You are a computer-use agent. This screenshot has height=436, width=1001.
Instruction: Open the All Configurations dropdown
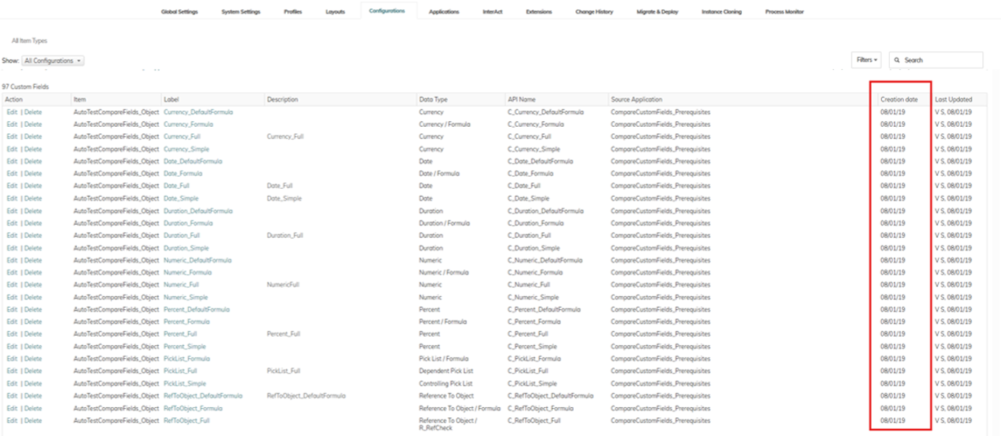[53, 61]
